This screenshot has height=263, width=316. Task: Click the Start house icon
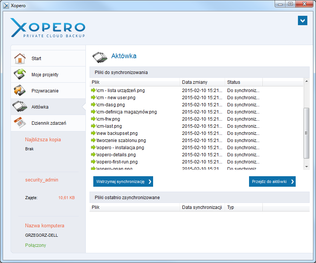(20, 58)
